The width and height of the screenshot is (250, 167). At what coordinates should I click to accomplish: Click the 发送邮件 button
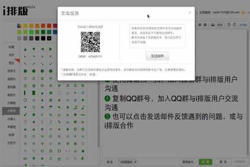pyautogui.click(x=157, y=56)
